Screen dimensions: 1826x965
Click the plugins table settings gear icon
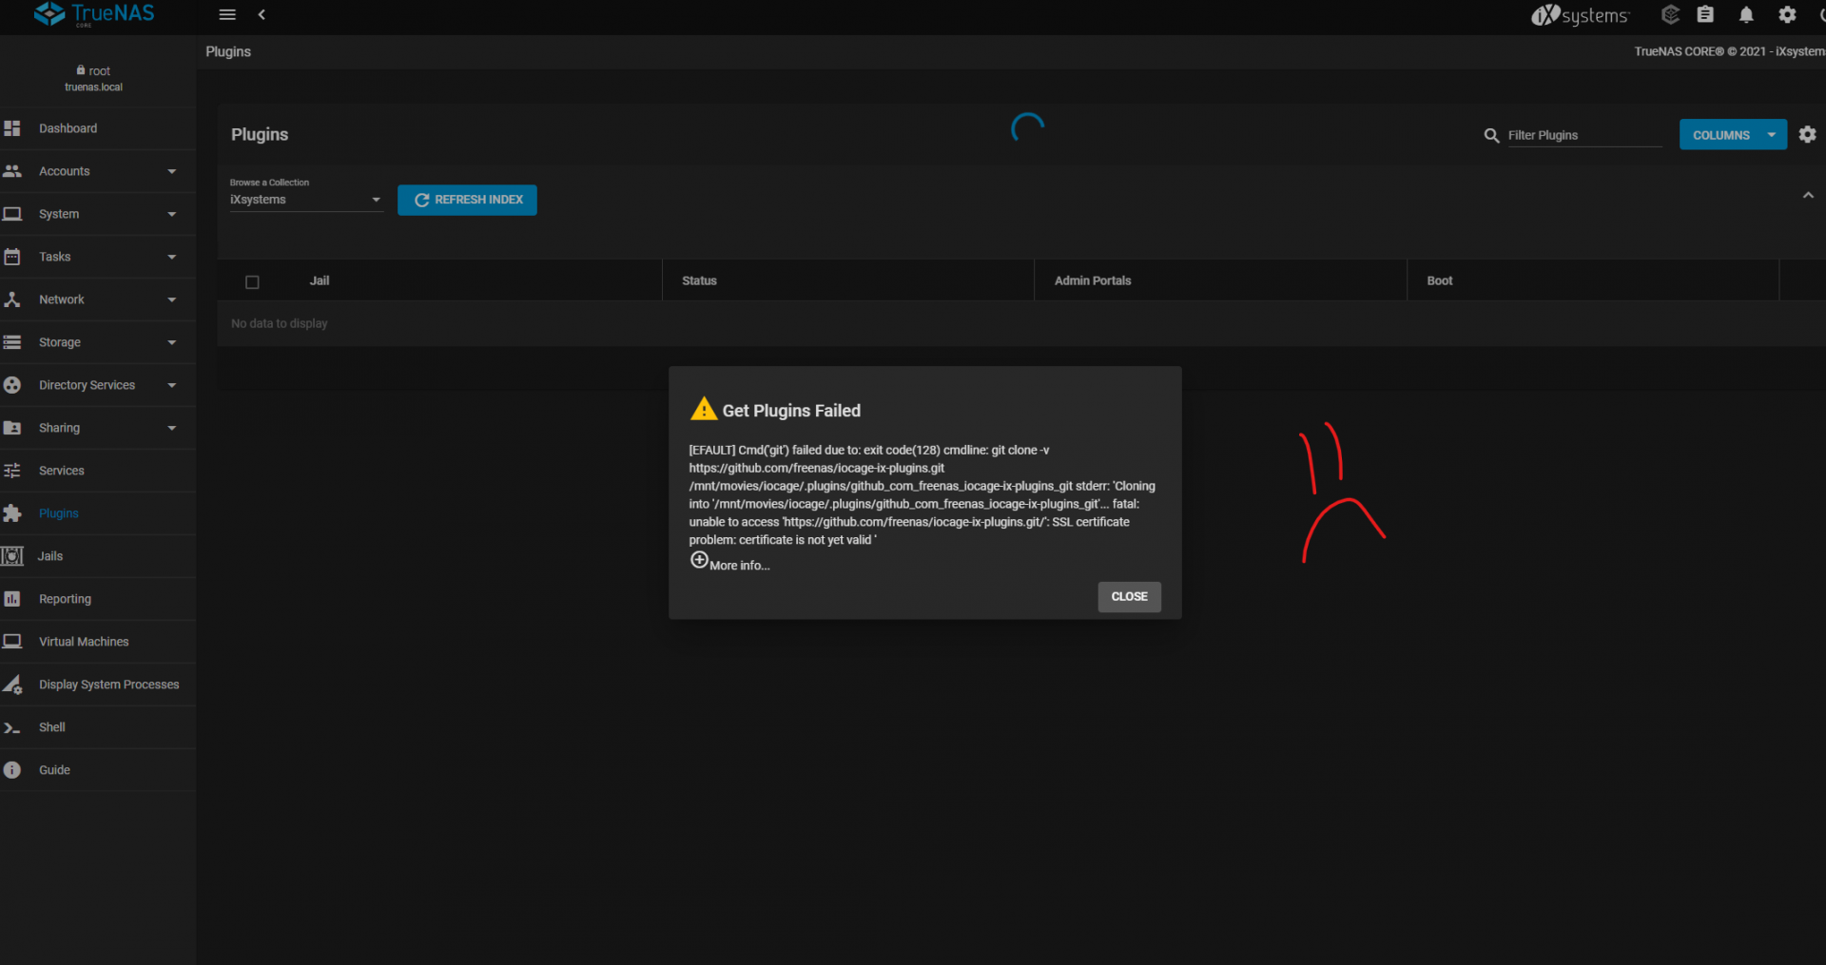point(1807,135)
